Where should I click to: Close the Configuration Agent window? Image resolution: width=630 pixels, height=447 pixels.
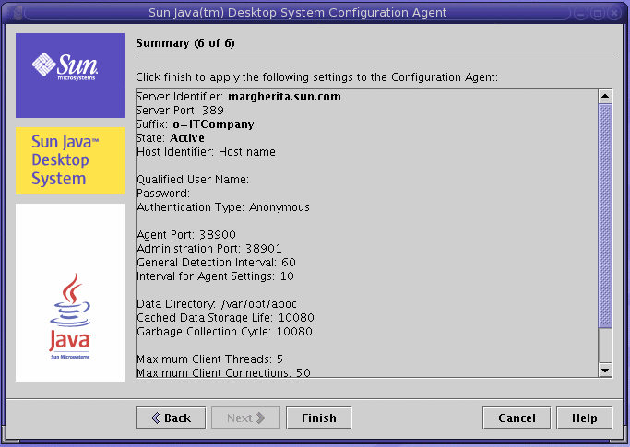614,13
